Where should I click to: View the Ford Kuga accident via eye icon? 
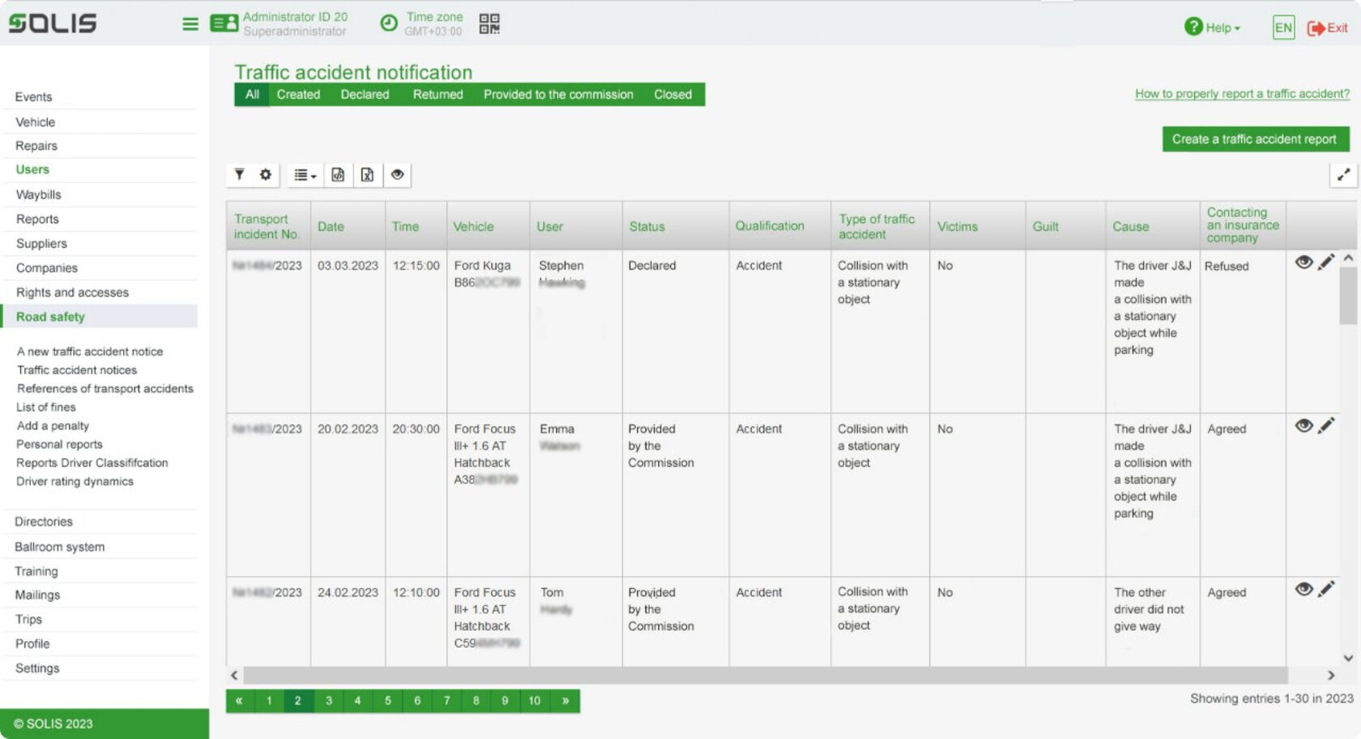coord(1303,262)
